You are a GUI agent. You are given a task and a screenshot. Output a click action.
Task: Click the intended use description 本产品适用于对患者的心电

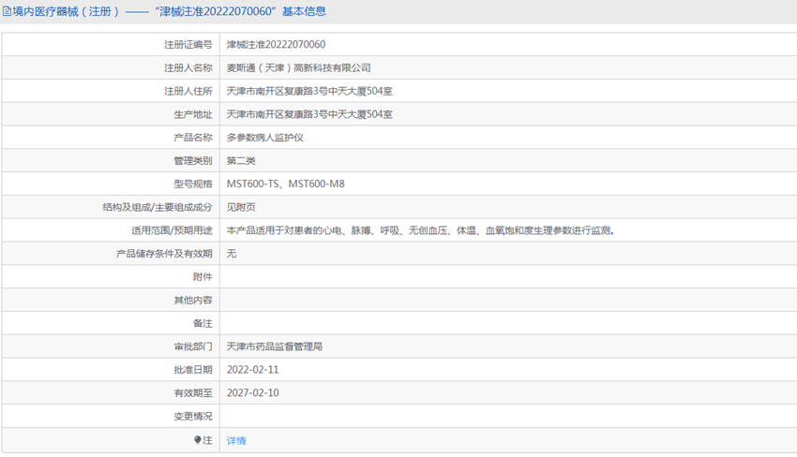(421, 230)
